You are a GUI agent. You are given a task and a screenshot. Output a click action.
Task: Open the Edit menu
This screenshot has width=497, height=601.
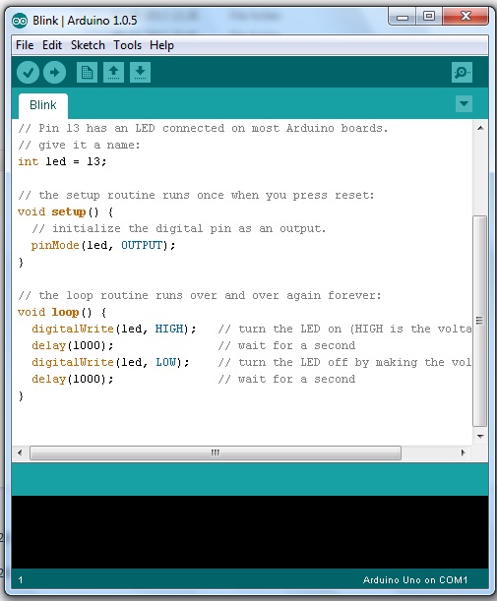point(52,45)
